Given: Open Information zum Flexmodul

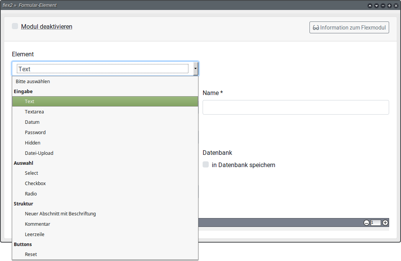Looking at the screenshot, I should click(349, 28).
